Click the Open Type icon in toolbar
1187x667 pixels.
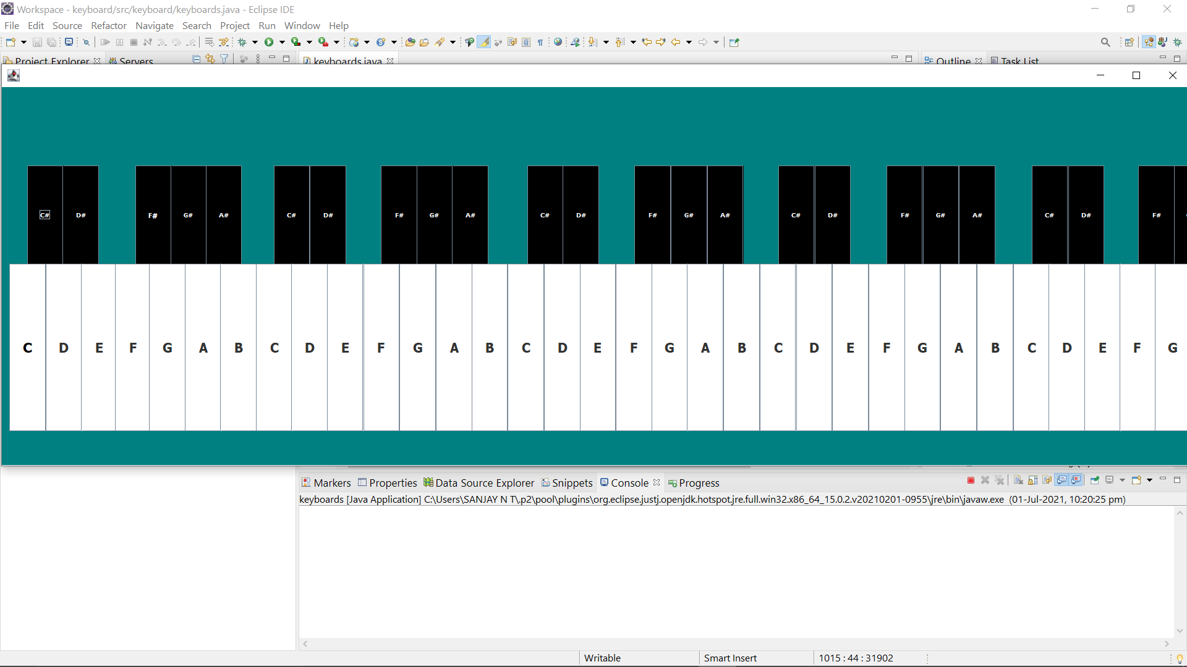tap(410, 42)
